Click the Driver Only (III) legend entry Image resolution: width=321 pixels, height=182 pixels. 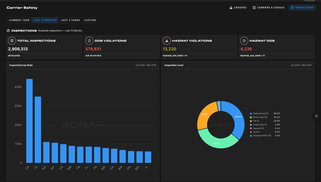(265, 117)
